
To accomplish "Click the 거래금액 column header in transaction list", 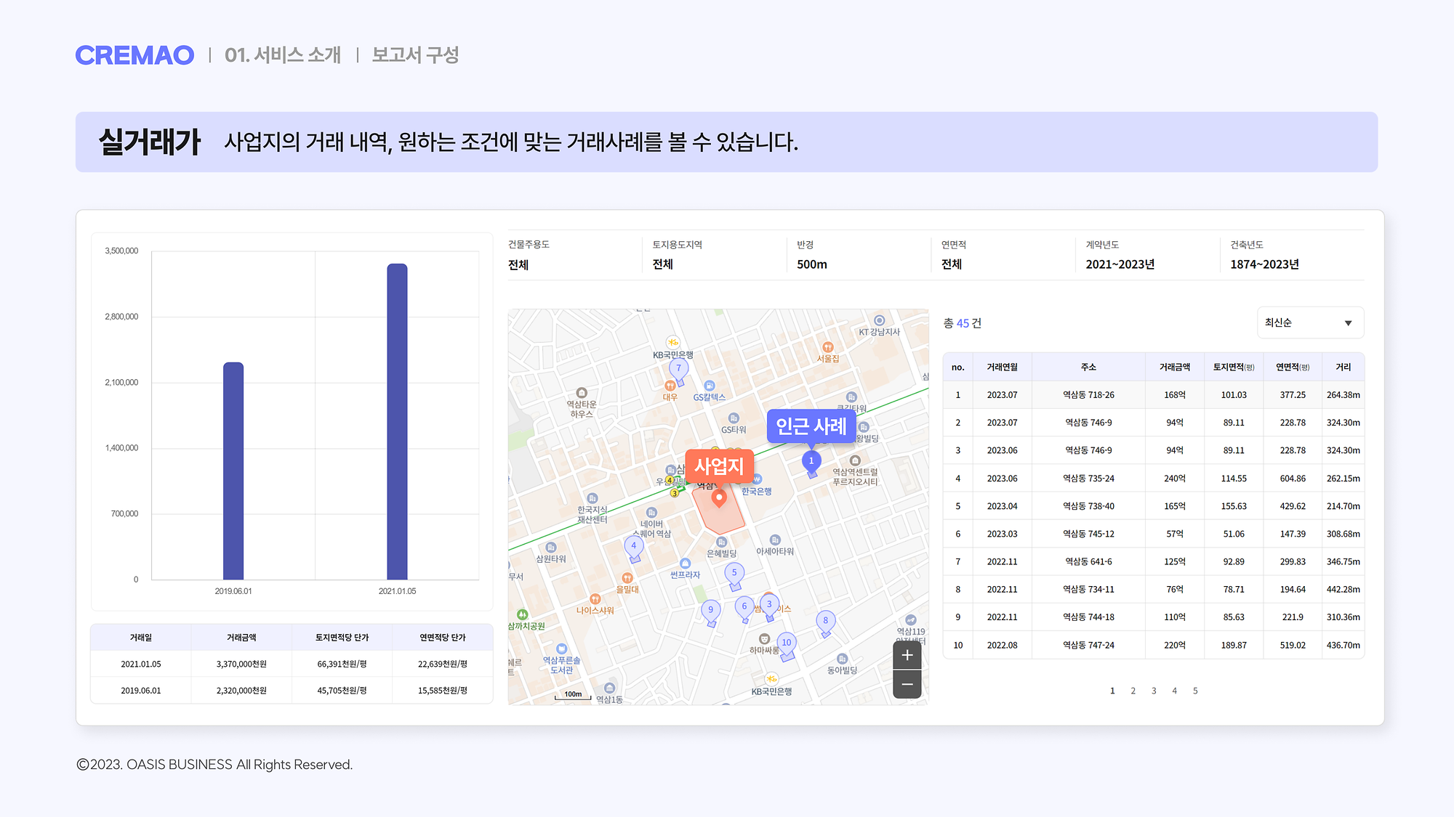I will [1174, 367].
